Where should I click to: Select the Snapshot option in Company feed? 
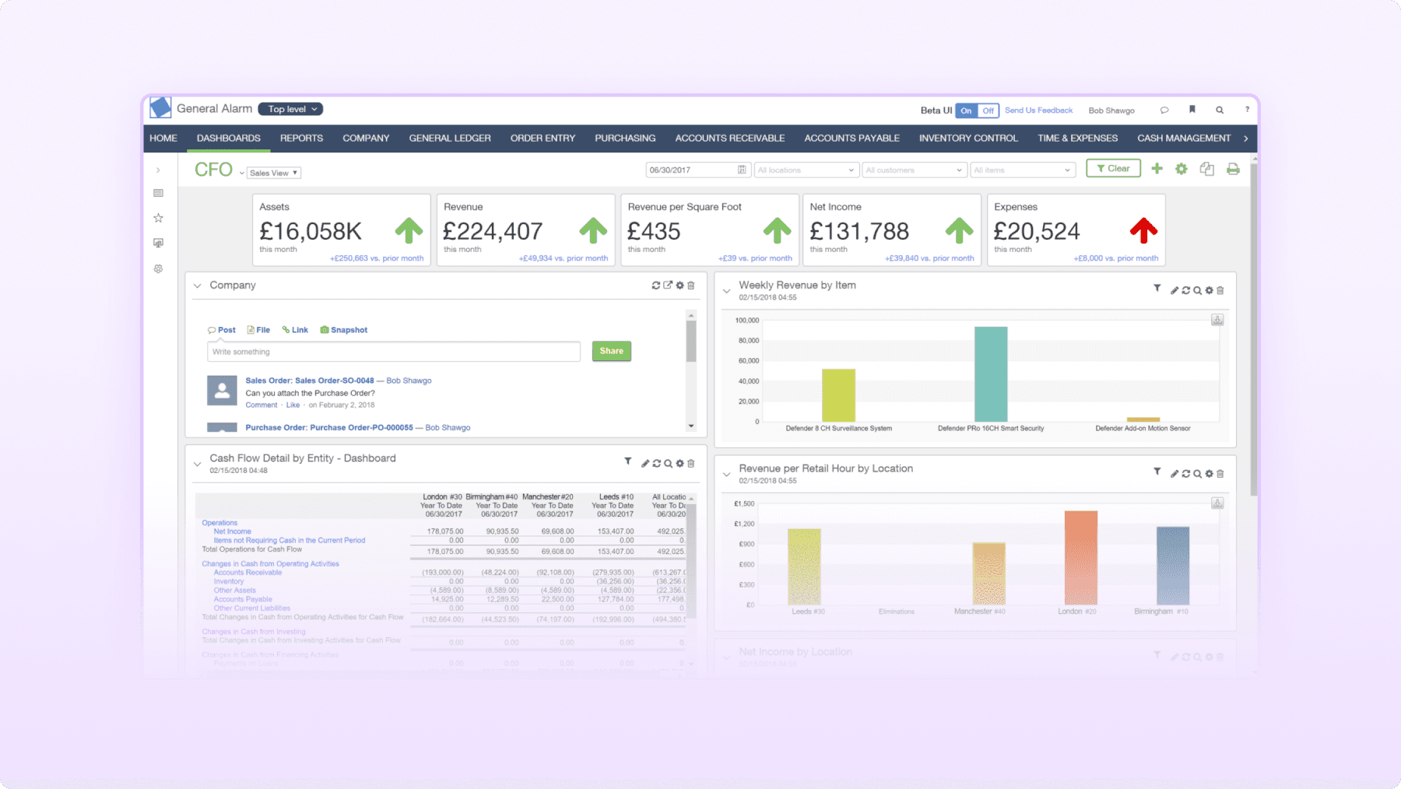pos(344,330)
